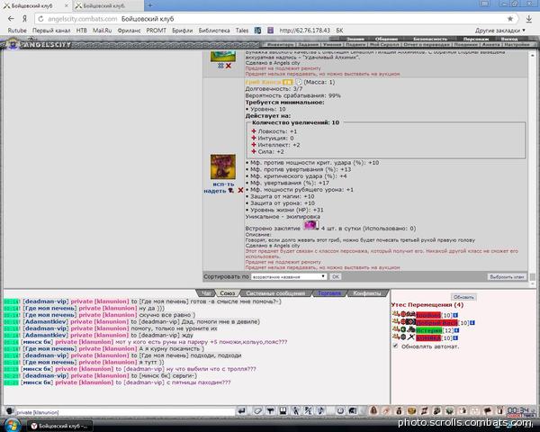Click the music note sound icon
Viewport: 540px width, 432px height.
tap(321, 410)
